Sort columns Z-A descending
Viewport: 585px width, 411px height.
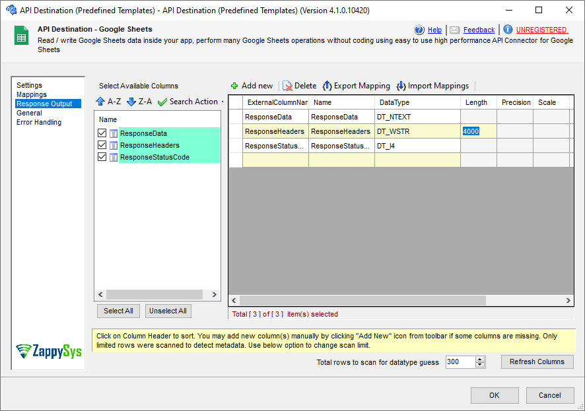pos(139,102)
